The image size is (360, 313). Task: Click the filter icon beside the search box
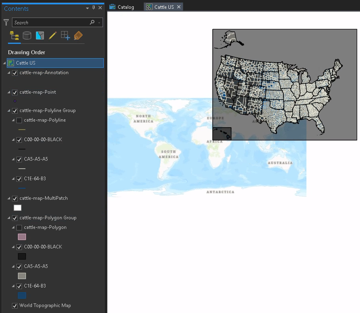(6, 22)
